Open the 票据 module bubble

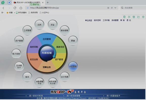[73, 41]
